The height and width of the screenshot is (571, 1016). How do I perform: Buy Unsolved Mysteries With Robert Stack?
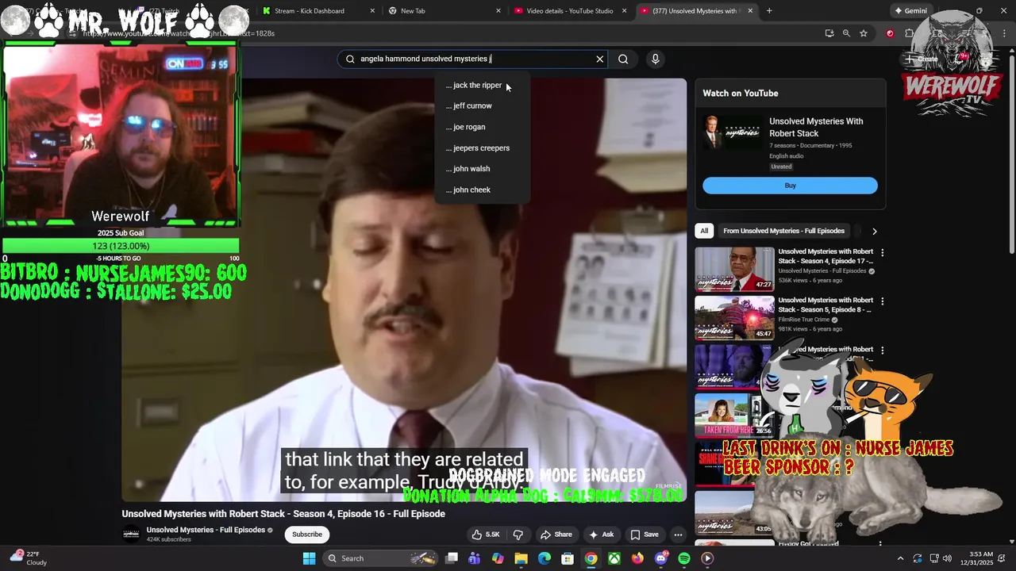point(790,186)
